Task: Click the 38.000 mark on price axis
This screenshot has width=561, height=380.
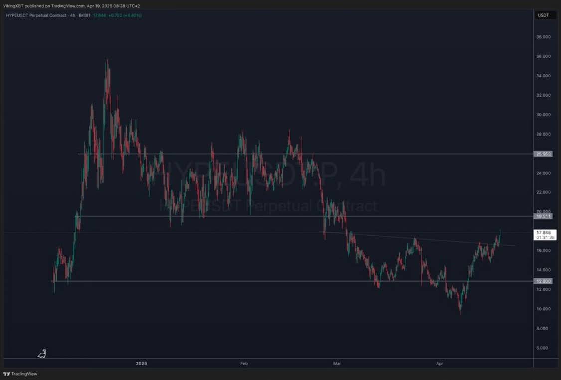Action: click(x=543, y=37)
